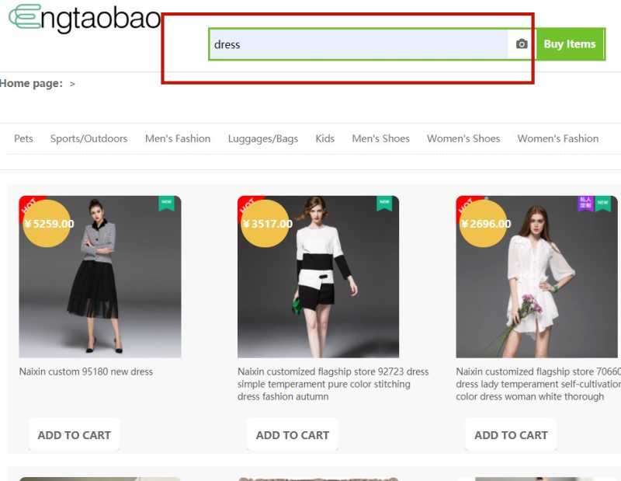Image resolution: width=621 pixels, height=481 pixels.
Task: Click the ¥5259.00 price badge
Action: point(48,224)
